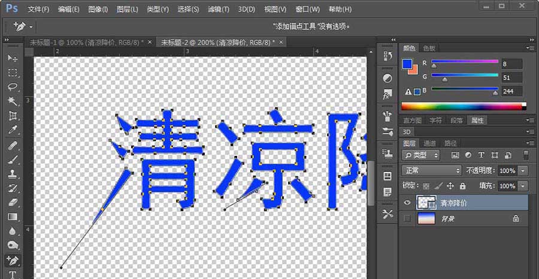
Task: Show the 背景 layer
Action: click(x=407, y=219)
